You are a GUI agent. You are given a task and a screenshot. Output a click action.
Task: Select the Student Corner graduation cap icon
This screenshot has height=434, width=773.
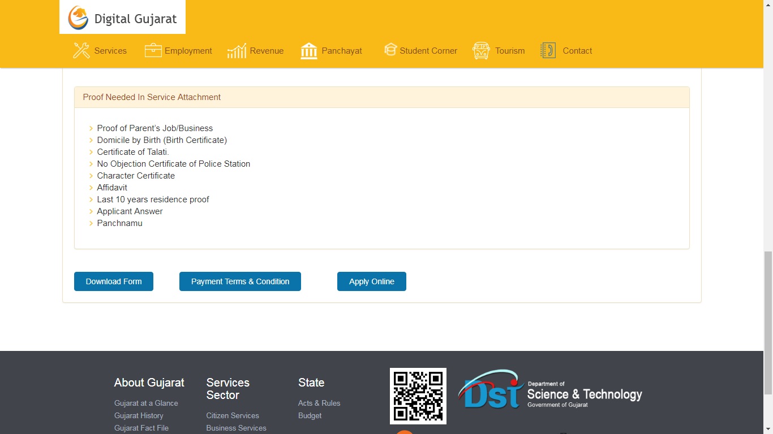390,50
